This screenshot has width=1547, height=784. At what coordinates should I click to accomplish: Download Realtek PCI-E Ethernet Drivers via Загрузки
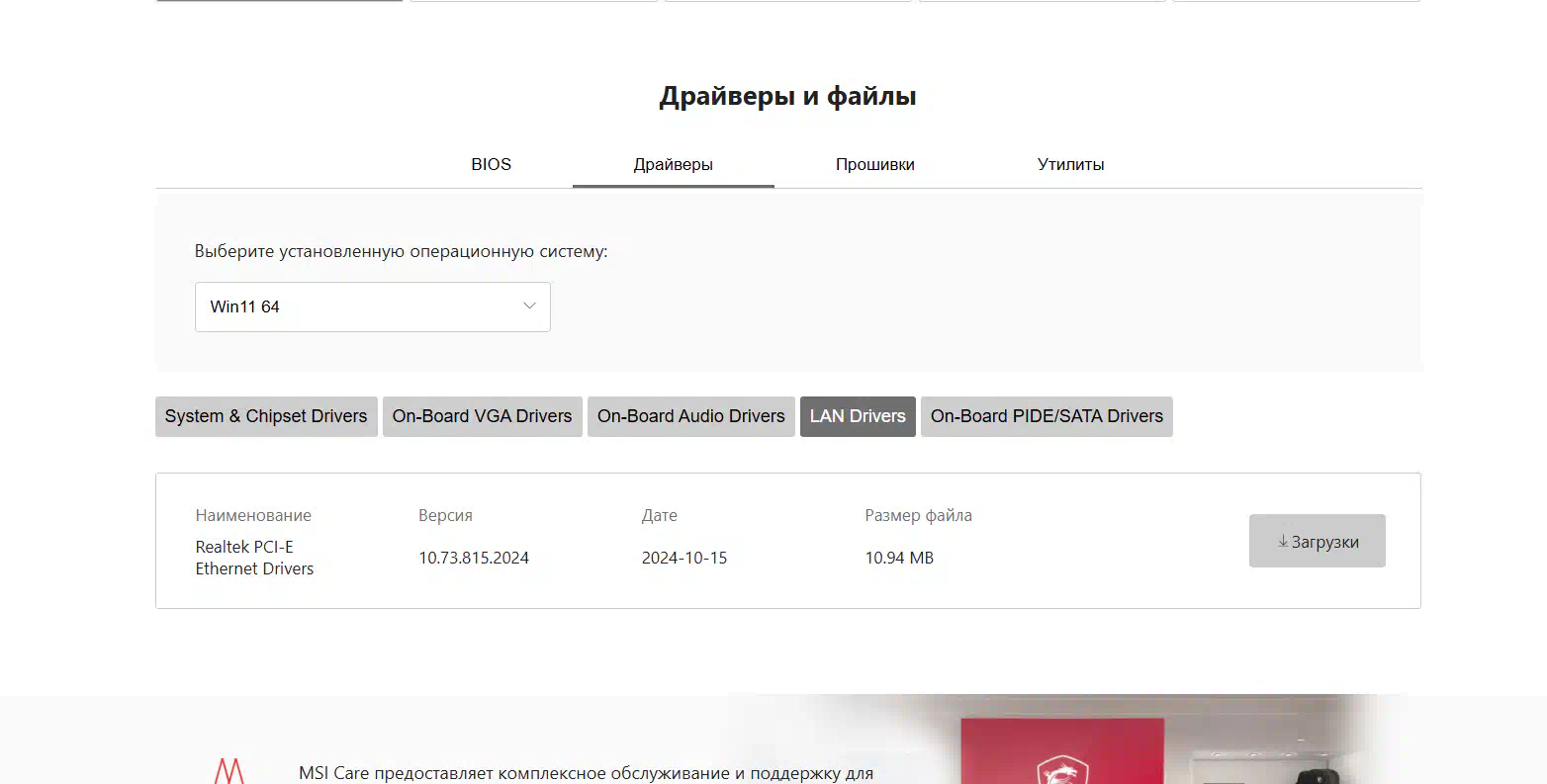[1317, 541]
